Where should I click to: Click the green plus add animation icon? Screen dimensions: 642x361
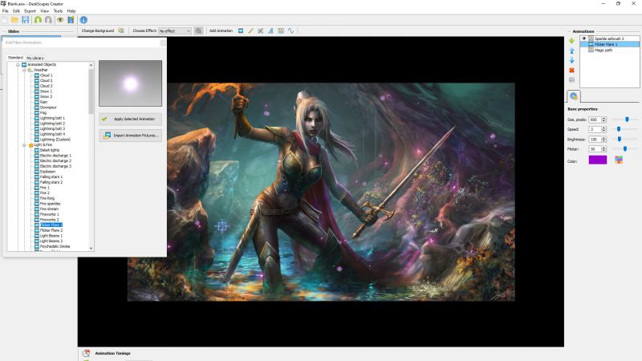pos(571,40)
